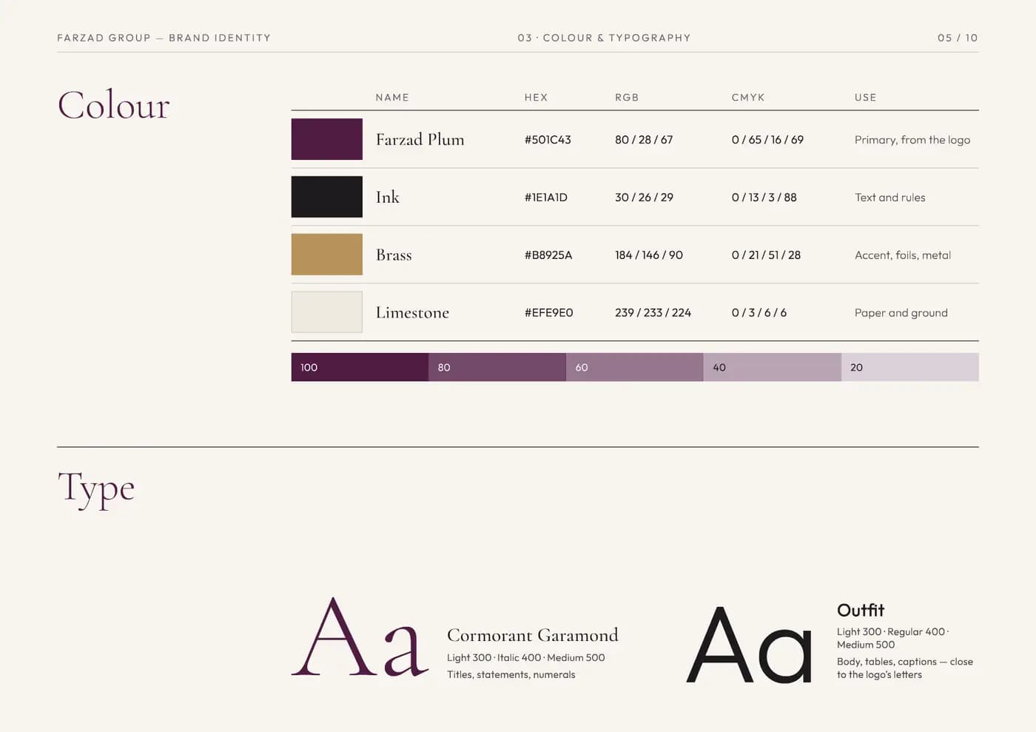Click the NAME column header

coord(392,97)
